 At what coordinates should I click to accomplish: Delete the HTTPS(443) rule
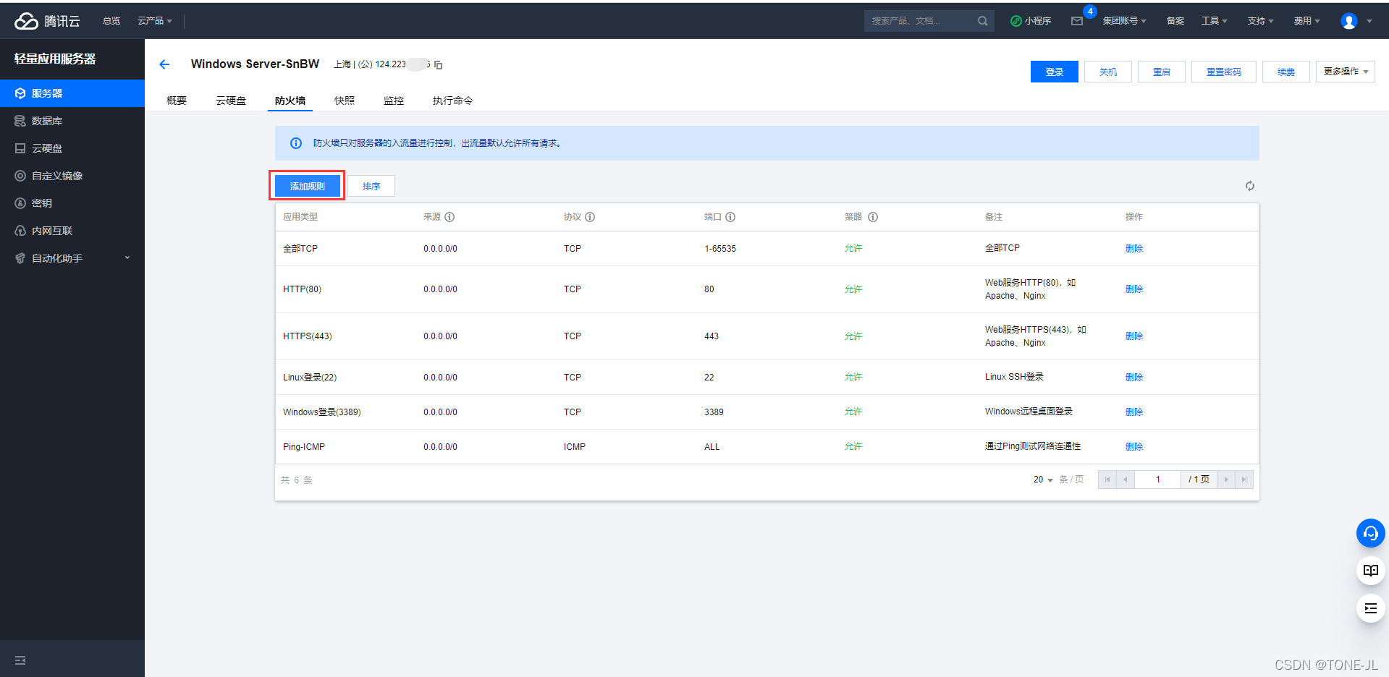pos(1134,336)
